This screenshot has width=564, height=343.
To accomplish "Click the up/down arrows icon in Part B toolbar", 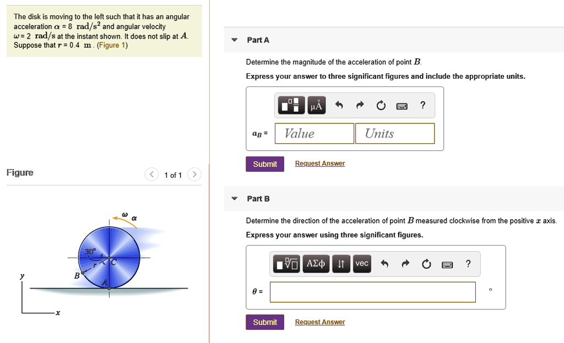I will [x=340, y=264].
